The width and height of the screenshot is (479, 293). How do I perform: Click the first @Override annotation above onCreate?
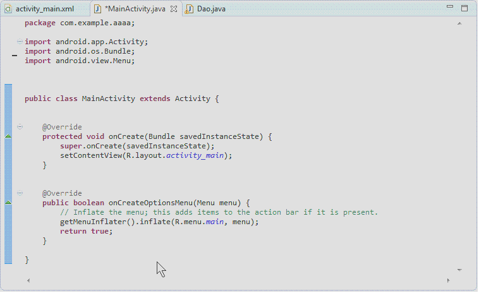click(x=62, y=127)
